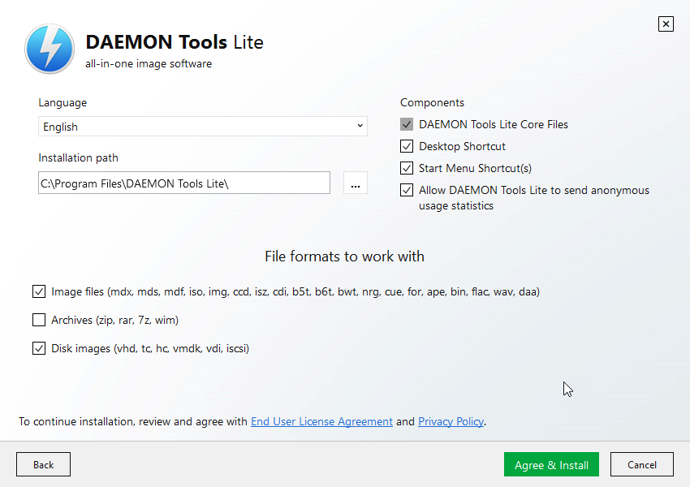Image resolution: width=690 pixels, height=487 pixels.
Task: Go to previous step with Back button
Action: pyautogui.click(x=43, y=465)
